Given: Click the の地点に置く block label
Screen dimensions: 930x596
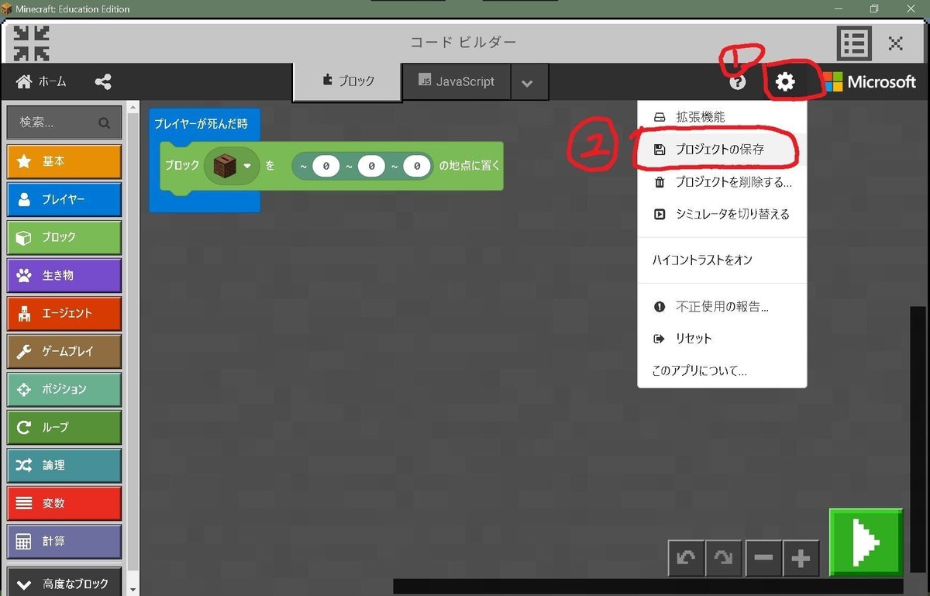Looking at the screenshot, I should (469, 165).
